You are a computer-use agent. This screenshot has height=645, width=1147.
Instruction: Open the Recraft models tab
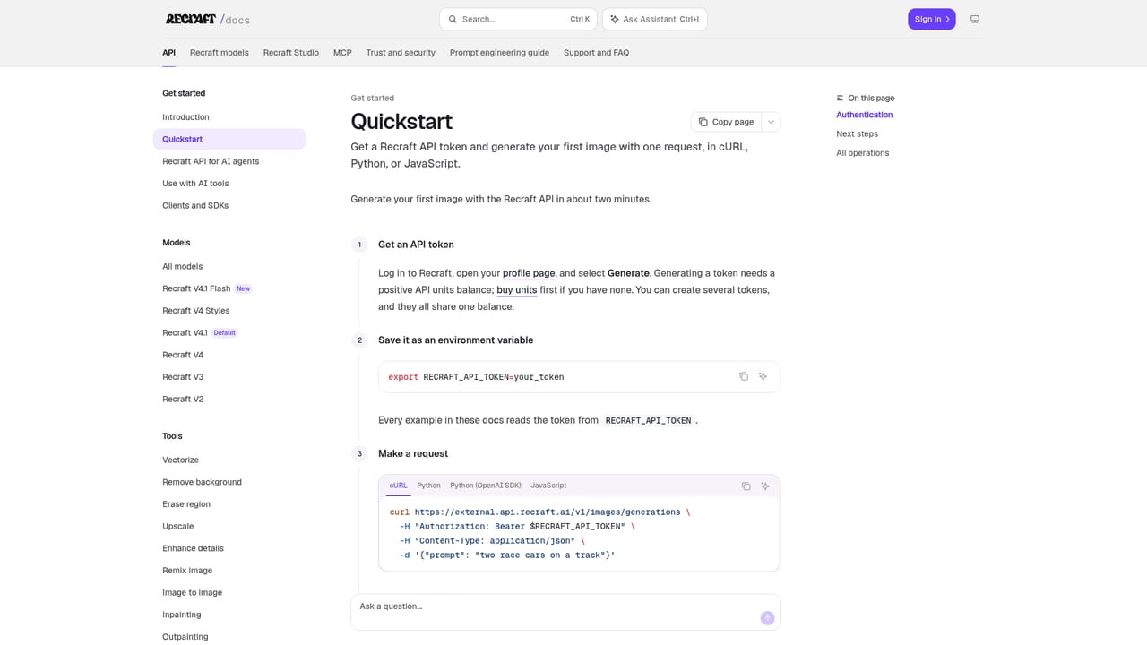click(220, 53)
